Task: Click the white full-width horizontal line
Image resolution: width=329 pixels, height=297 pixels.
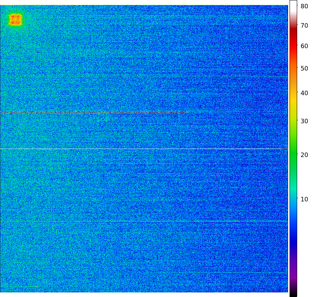Action: click(x=144, y=149)
